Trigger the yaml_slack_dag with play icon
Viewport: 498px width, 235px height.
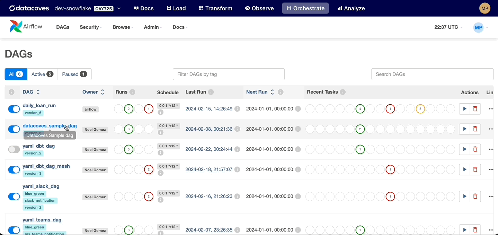click(x=464, y=197)
